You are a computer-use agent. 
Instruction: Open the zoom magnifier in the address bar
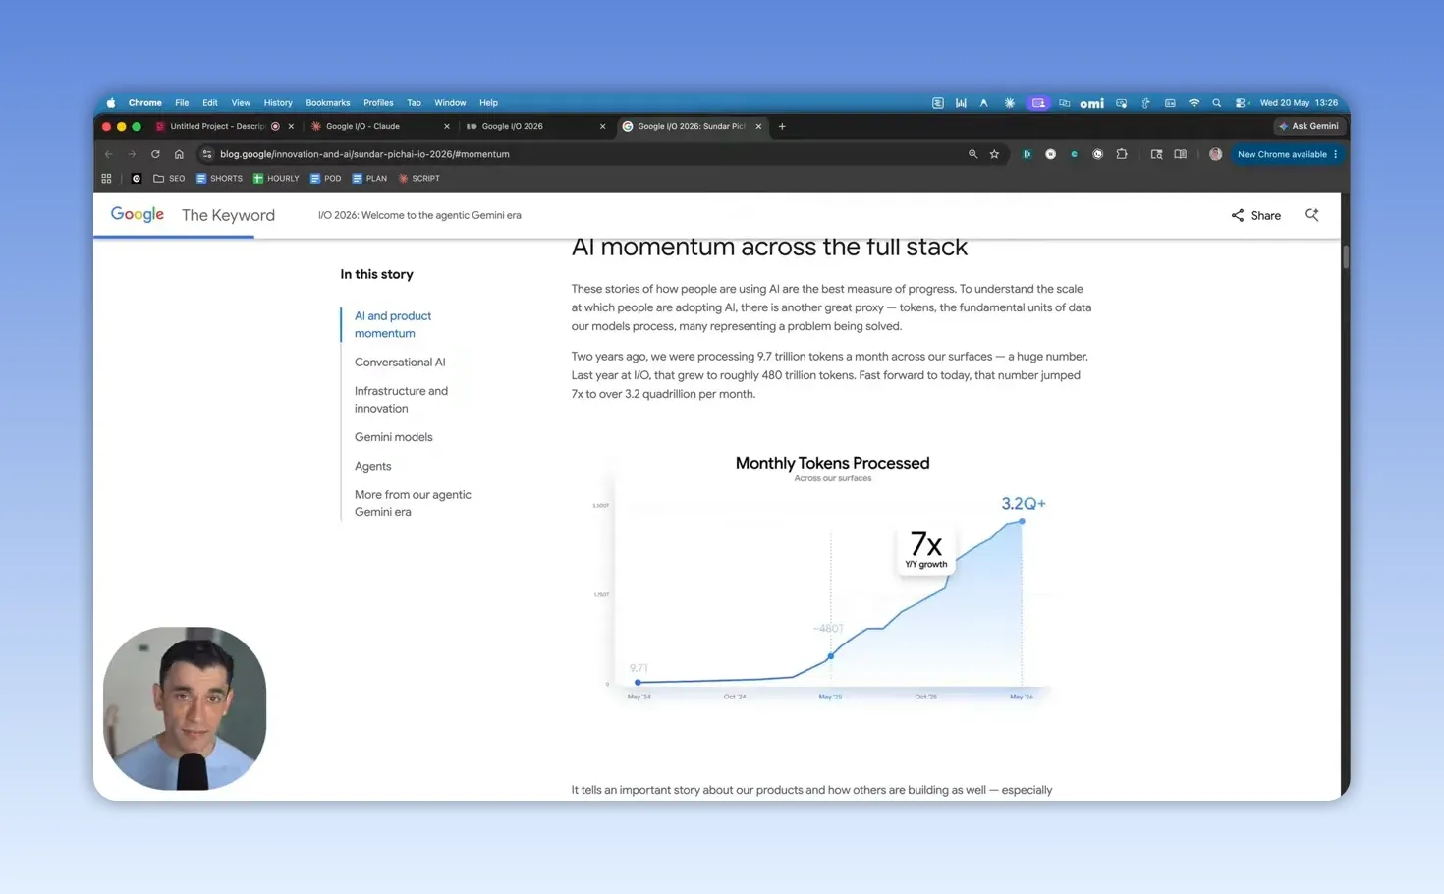pyautogui.click(x=972, y=154)
